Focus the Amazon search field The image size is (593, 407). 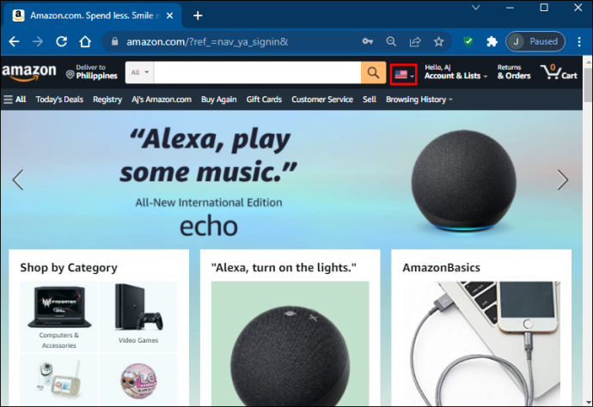[257, 73]
